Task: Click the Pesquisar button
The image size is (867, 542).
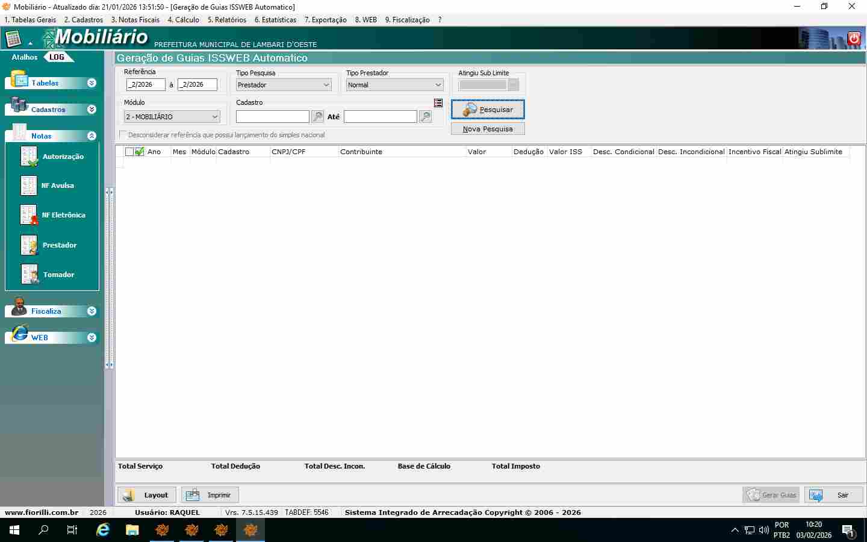Action: pyautogui.click(x=488, y=110)
